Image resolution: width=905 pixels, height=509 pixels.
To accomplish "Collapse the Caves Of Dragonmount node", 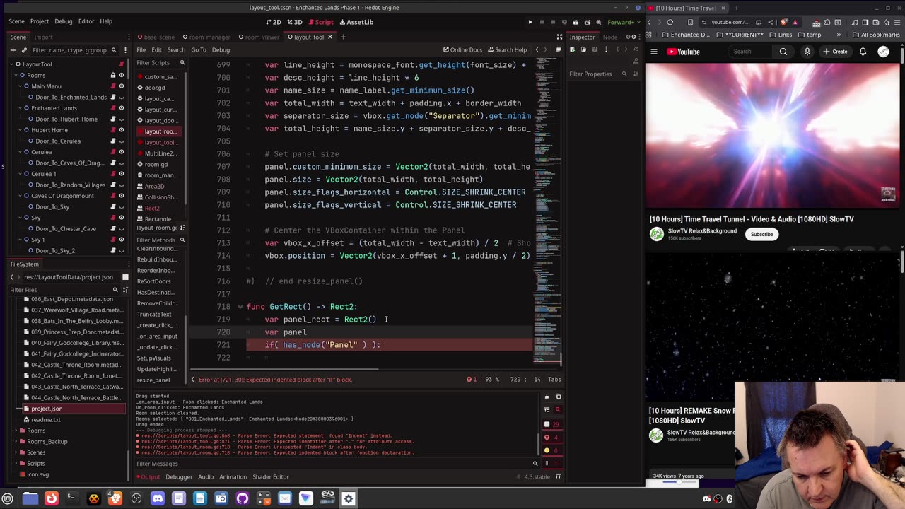I will coord(18,196).
